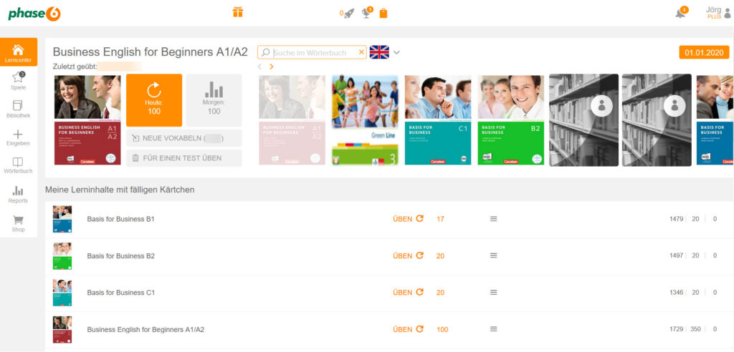Select the Basis for Business C1 carousel cover
The image size is (734, 352).
point(438,120)
